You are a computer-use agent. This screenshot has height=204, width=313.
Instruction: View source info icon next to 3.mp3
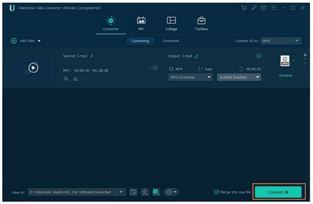coord(92,56)
